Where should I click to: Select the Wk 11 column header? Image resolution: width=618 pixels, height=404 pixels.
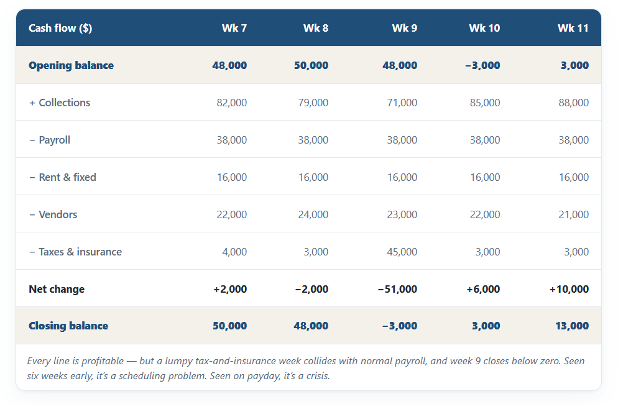pyautogui.click(x=573, y=28)
